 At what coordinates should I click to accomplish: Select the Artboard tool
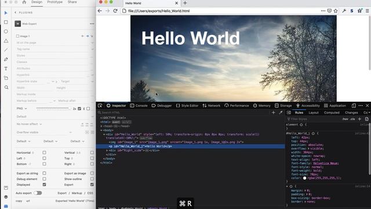tap(6, 78)
